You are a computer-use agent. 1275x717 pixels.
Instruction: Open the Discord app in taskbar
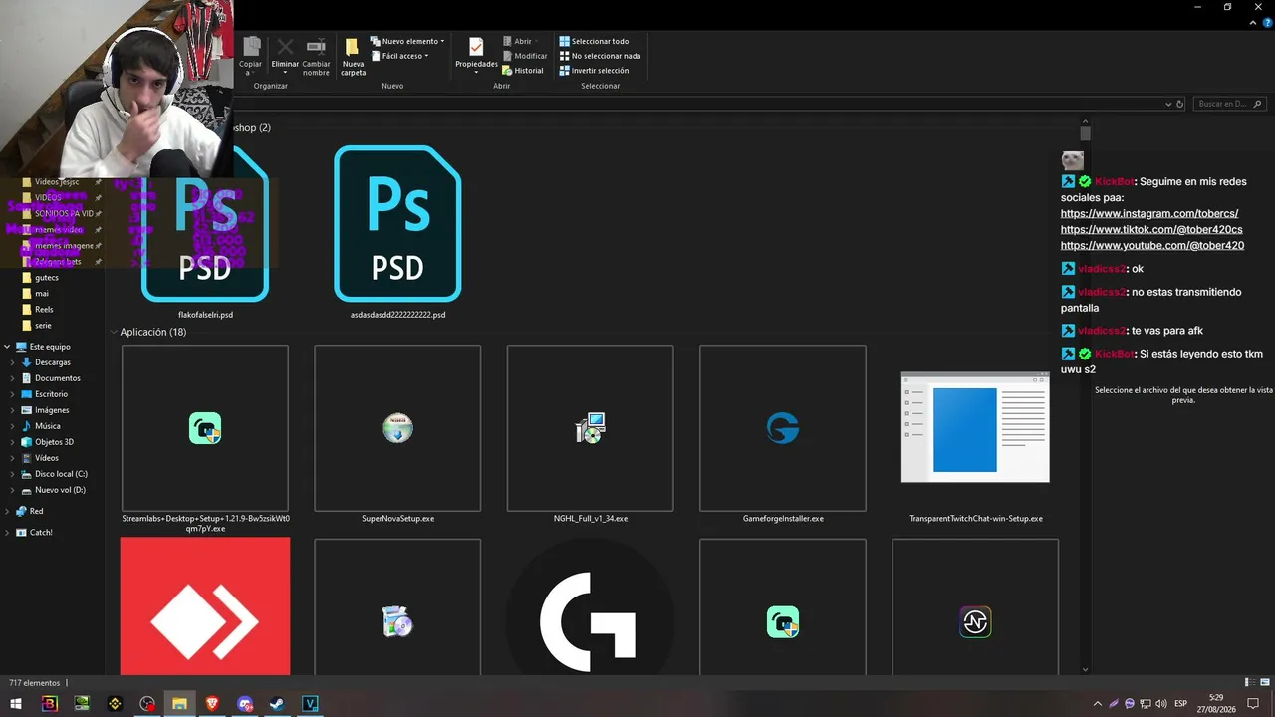tap(245, 704)
